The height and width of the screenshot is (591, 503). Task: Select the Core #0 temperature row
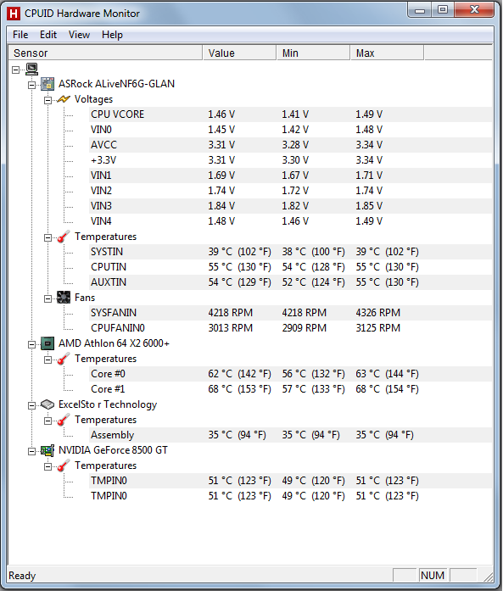[290, 374]
